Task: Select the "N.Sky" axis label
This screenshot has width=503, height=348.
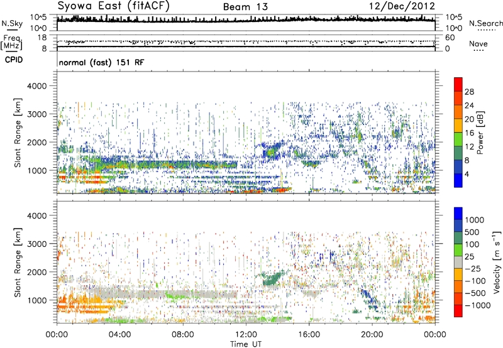Action: pos(12,23)
